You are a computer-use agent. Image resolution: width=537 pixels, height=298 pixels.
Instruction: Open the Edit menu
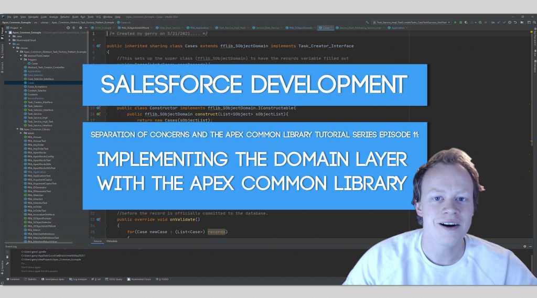pos(16,17)
